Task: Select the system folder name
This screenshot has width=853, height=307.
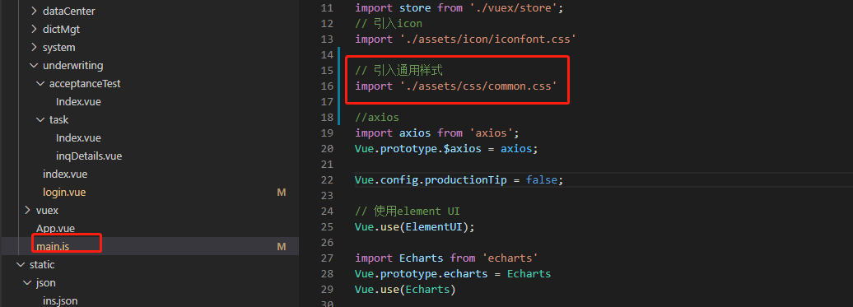Action: click(x=59, y=47)
